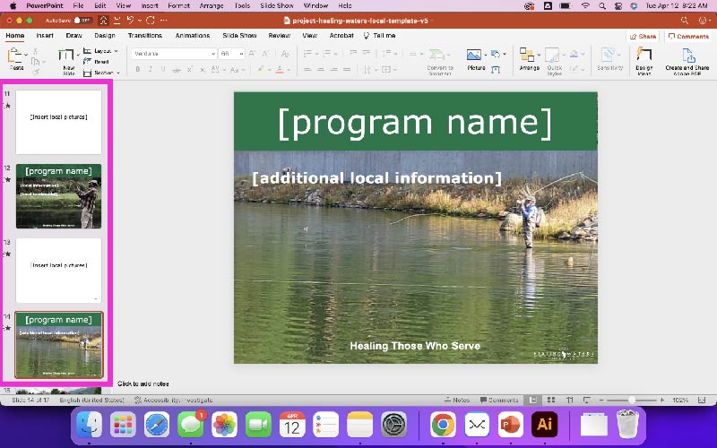Switch to the Design tab

click(x=105, y=35)
